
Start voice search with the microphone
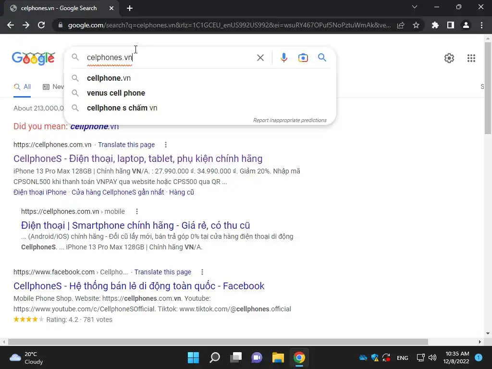click(x=283, y=58)
